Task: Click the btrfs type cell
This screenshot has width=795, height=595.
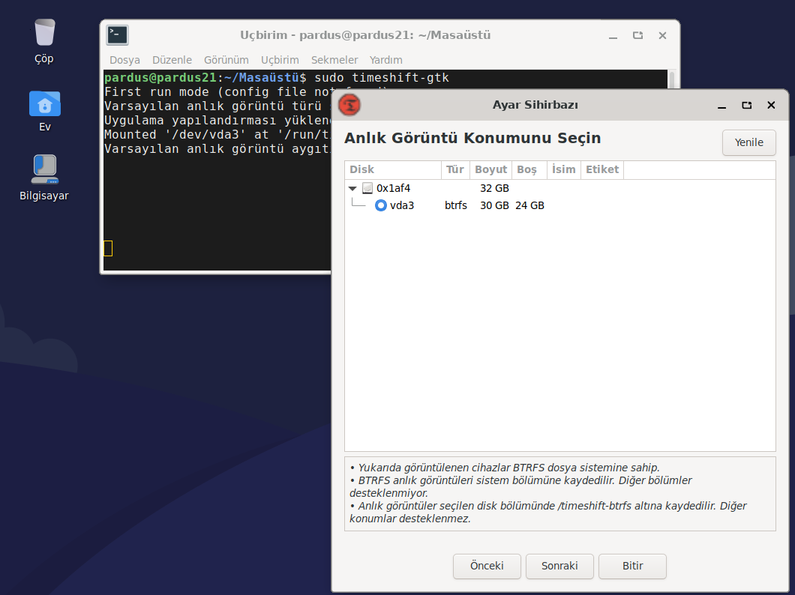Action: [456, 205]
